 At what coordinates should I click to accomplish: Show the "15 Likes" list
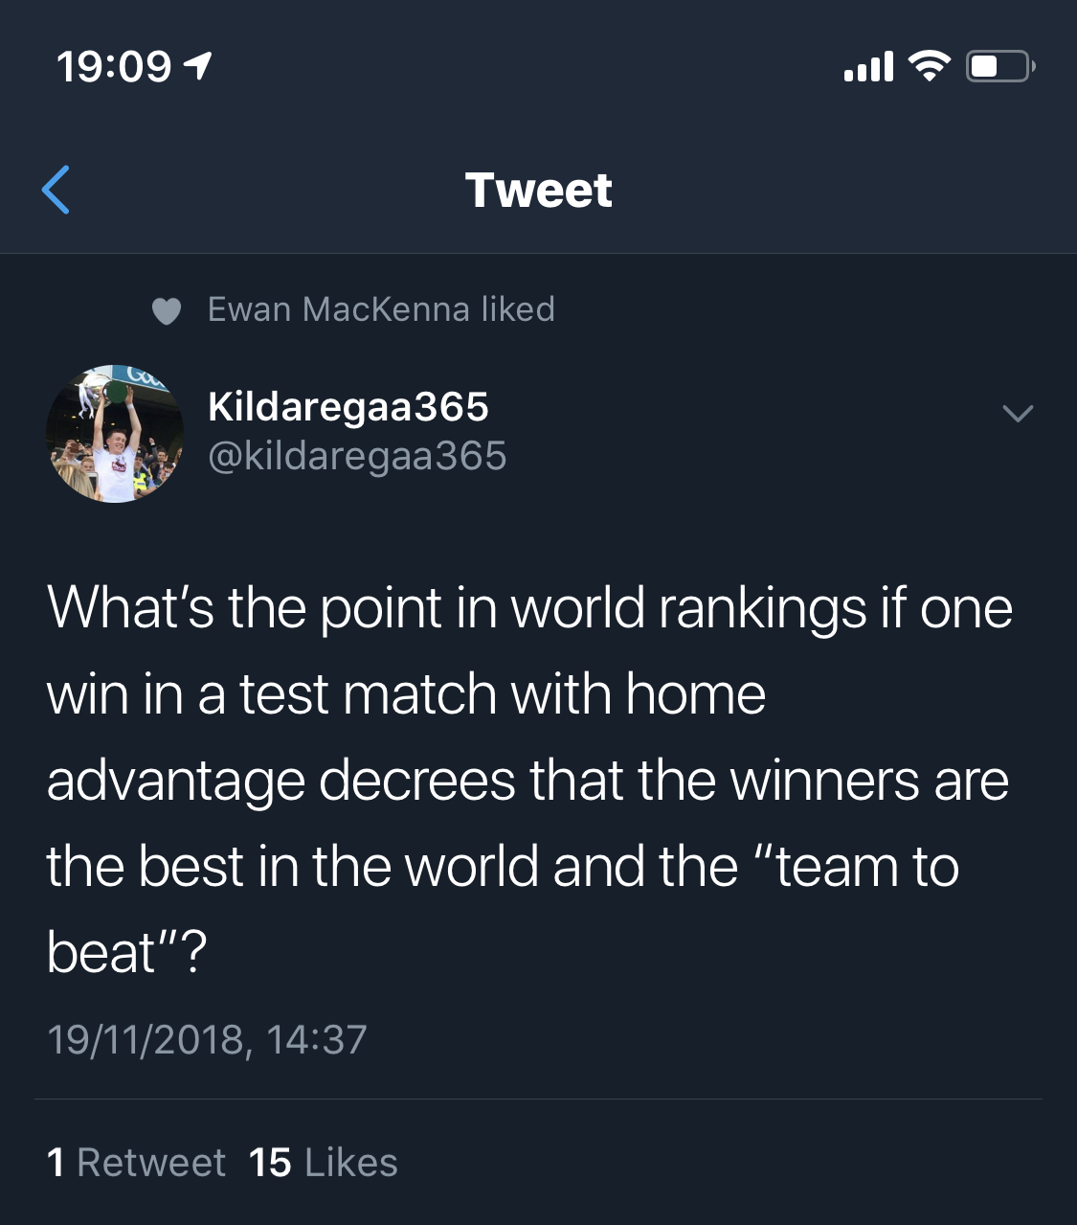(323, 1163)
